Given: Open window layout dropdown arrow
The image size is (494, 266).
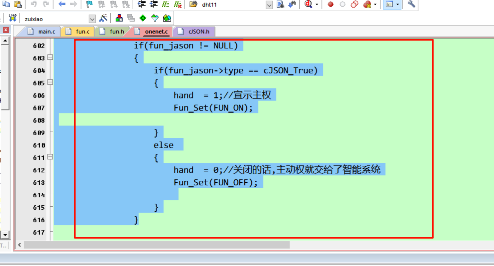Looking at the screenshot, I should 398,5.
